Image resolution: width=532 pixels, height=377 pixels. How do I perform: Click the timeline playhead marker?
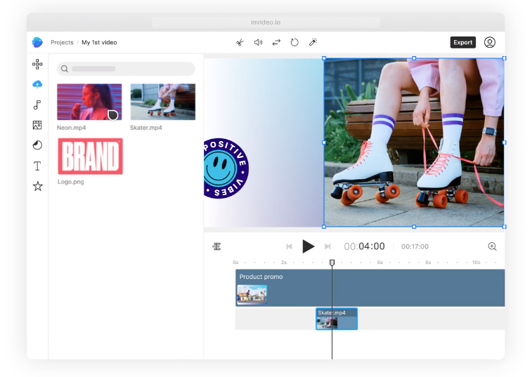[332, 263]
